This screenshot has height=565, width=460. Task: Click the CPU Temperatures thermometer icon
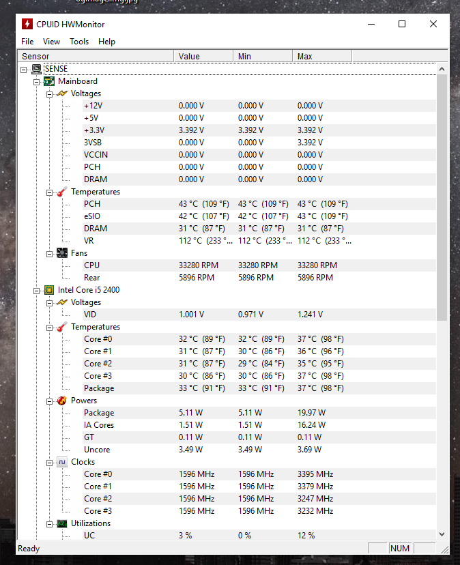(62, 327)
